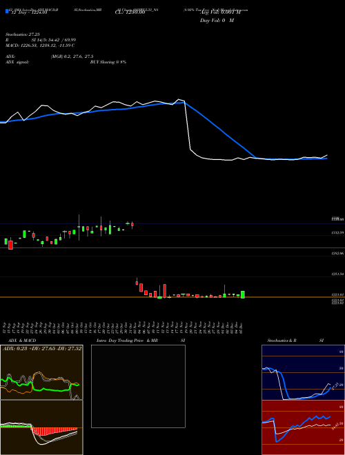
Task: Click the last green candlestick on the chart
Action: pos(243,294)
